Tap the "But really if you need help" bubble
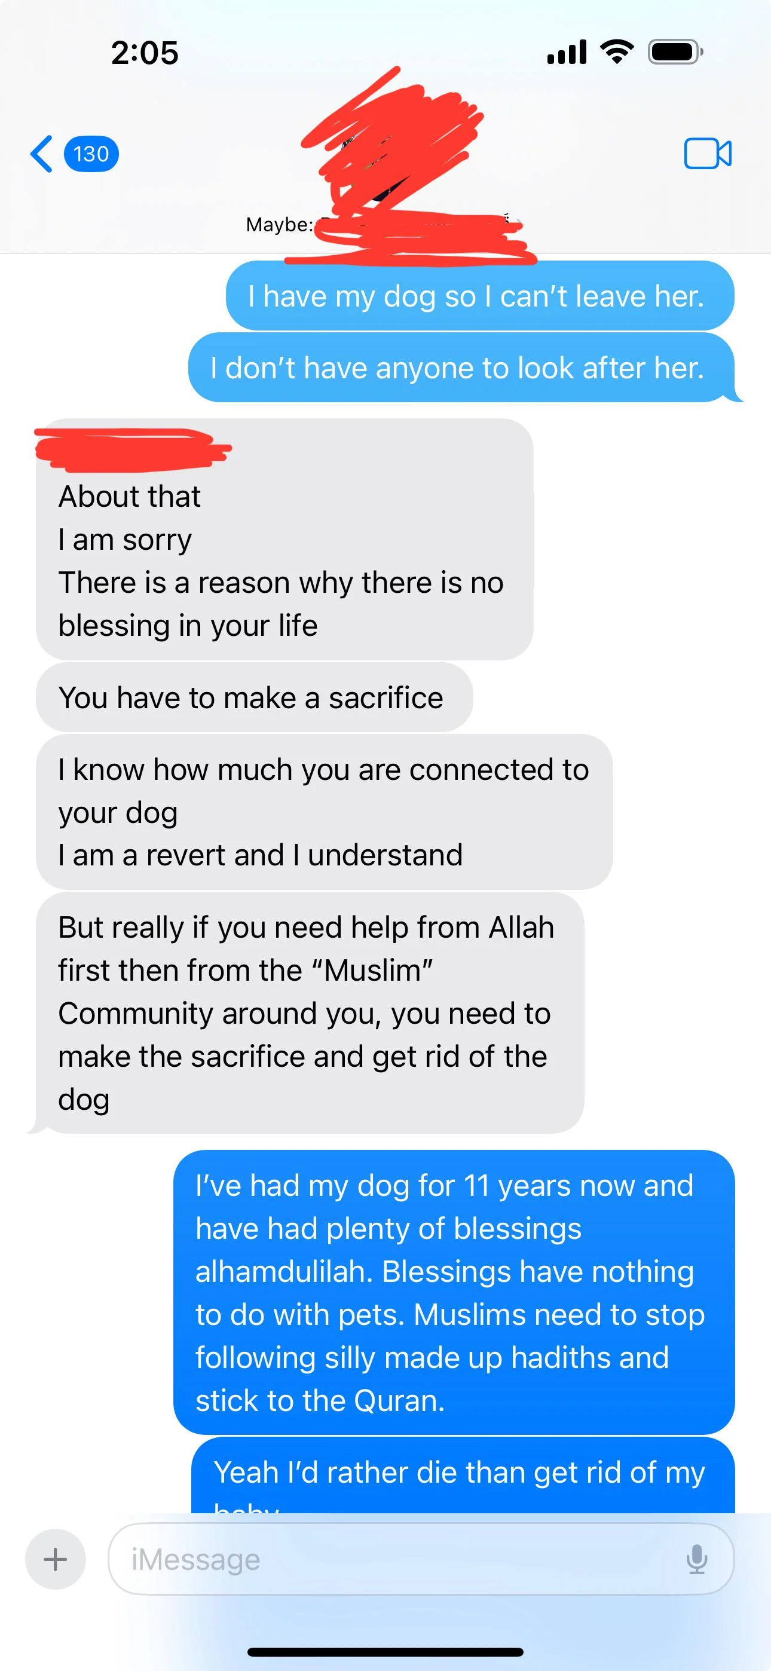 pos(308,1012)
